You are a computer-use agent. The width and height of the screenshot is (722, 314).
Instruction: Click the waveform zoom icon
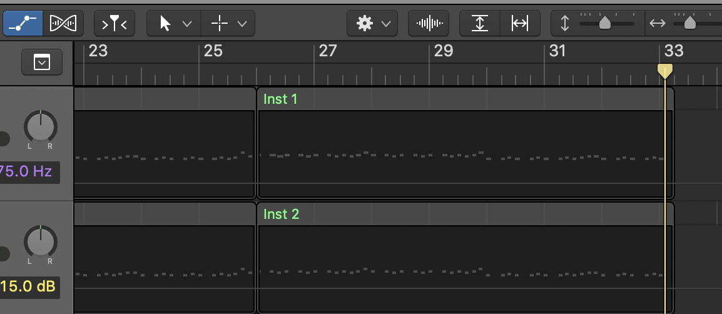click(429, 24)
